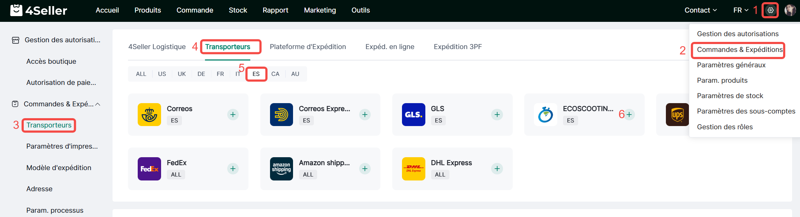The height and width of the screenshot is (217, 800).
Task: Open the Marketing menu
Action: point(320,10)
